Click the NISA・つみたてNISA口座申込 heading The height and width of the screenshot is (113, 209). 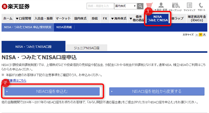click(39, 58)
